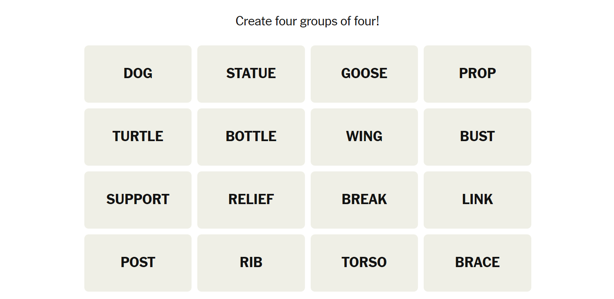Pick the SUPPORT word tile

pos(138,200)
